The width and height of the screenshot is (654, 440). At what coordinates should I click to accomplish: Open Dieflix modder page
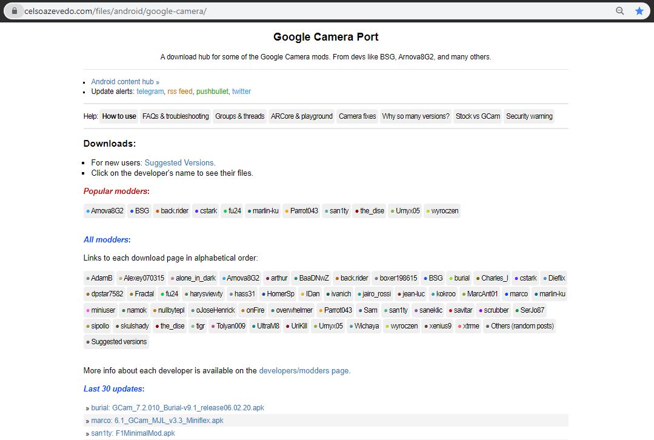[554, 278]
